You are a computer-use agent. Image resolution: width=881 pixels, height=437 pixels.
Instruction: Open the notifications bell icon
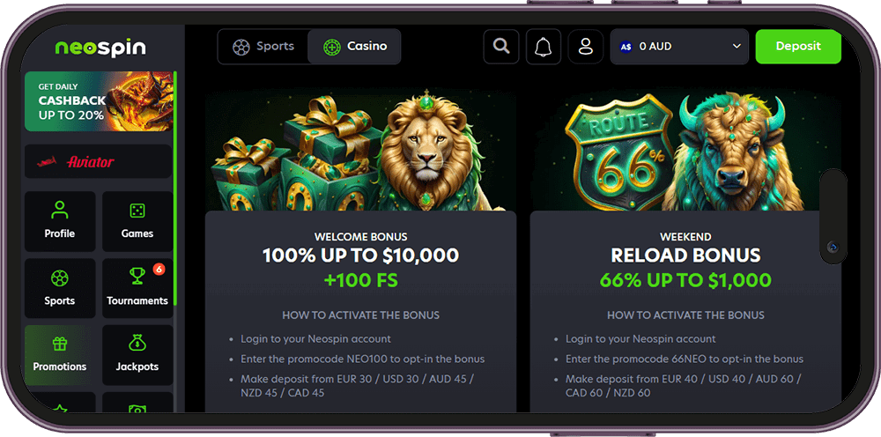(x=544, y=47)
